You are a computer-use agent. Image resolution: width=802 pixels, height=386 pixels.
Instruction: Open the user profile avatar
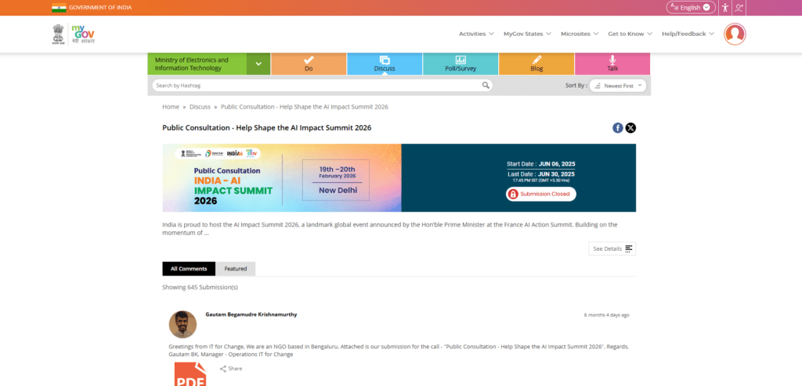click(735, 34)
